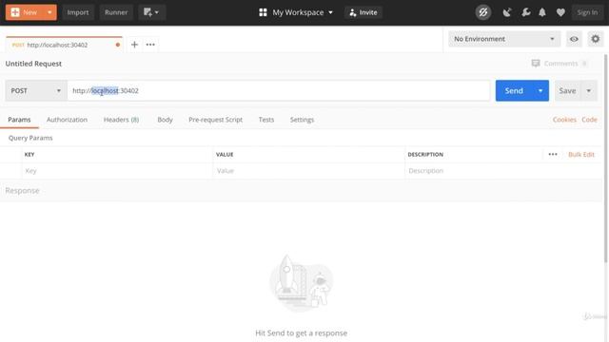Click the Invite button
609x342 pixels.
(x=363, y=12)
